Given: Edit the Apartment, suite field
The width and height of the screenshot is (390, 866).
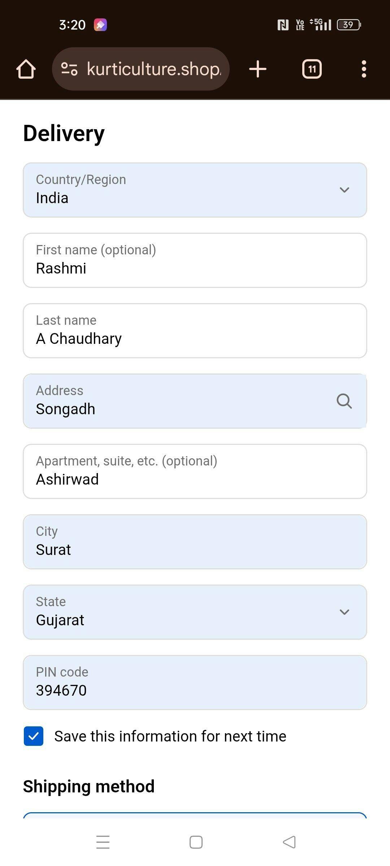Looking at the screenshot, I should pos(195,472).
